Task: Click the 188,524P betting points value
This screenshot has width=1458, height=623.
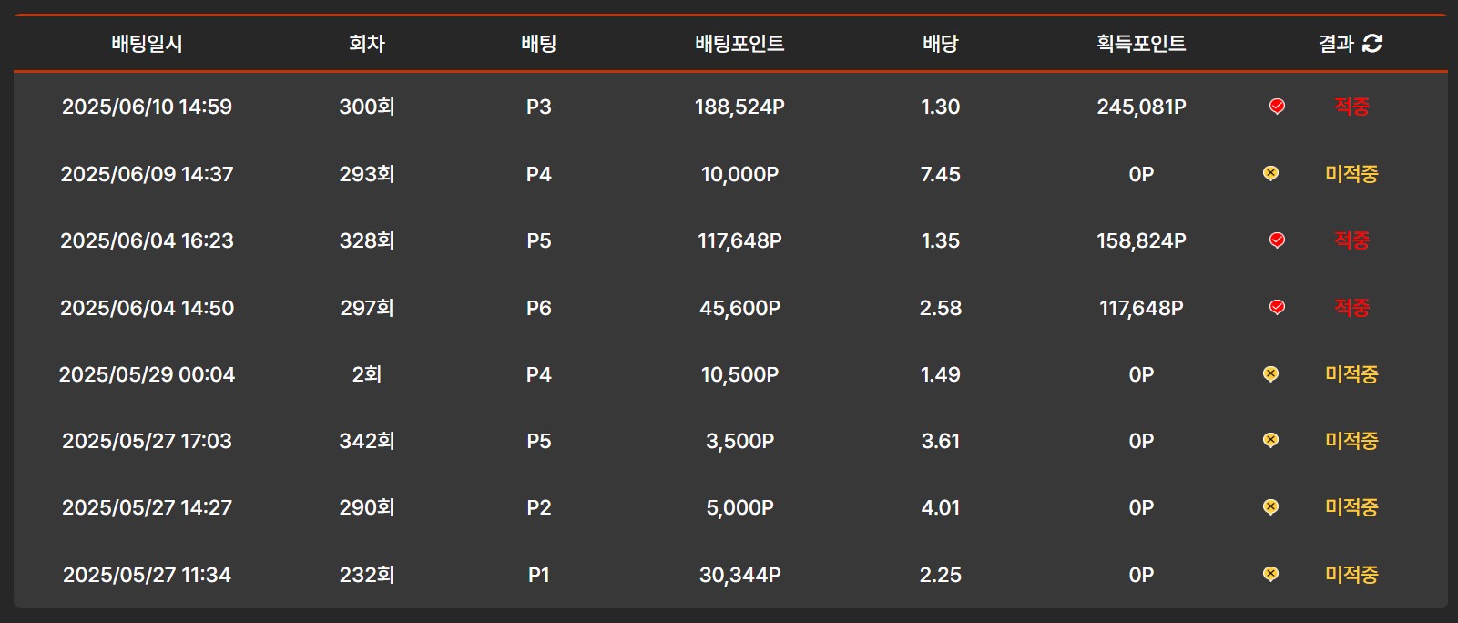Action: (739, 107)
